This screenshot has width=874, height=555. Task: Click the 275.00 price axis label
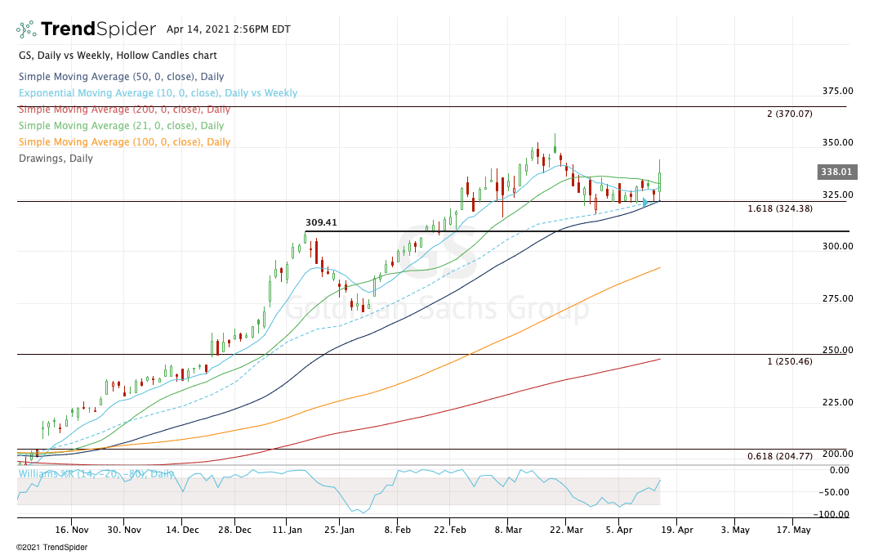tap(838, 298)
